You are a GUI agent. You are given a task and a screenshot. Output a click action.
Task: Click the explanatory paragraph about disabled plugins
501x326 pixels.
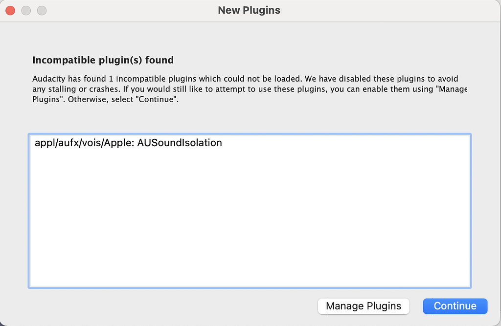point(245,89)
